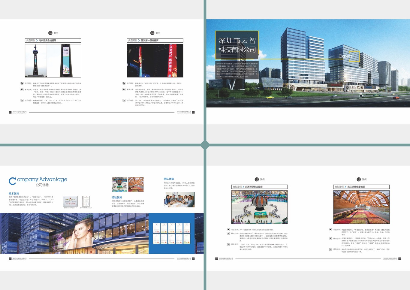The image size is (410, 290).
Task: Click the 国家级高新技术企业 certificate image
Action: coord(70,201)
